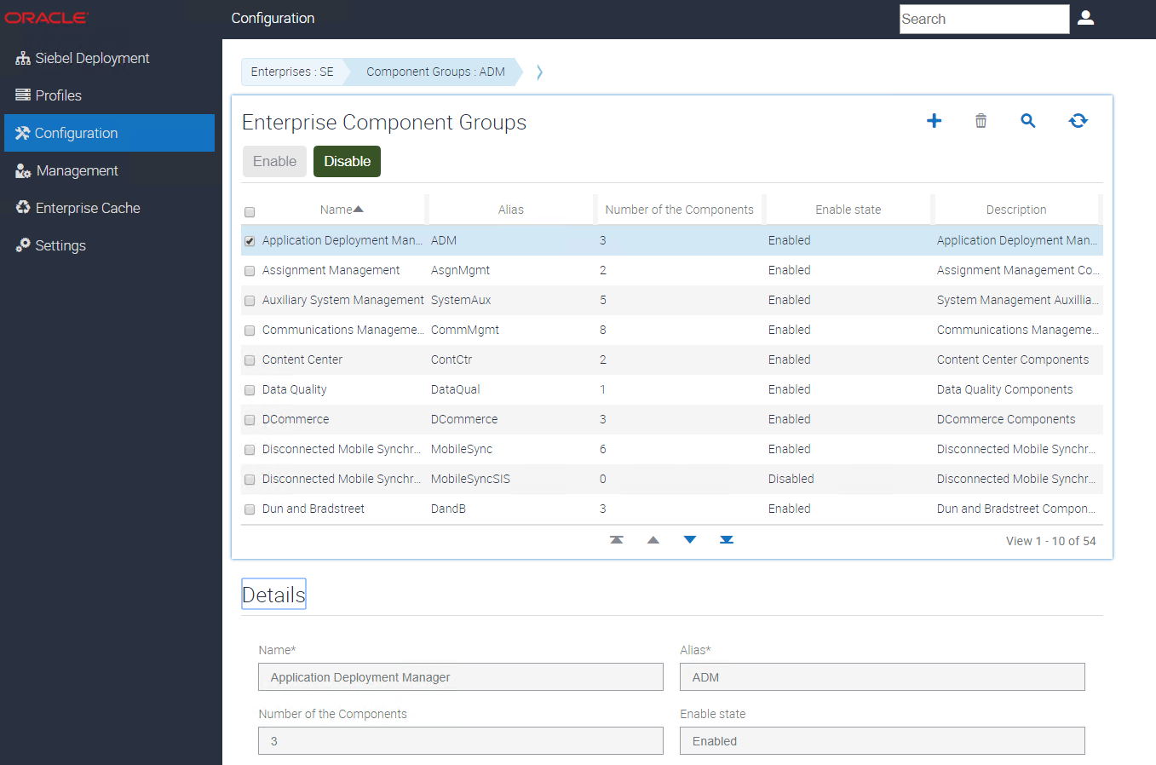The width and height of the screenshot is (1156, 765).
Task: Refresh the Enterprise Component Groups list
Action: (x=1078, y=121)
